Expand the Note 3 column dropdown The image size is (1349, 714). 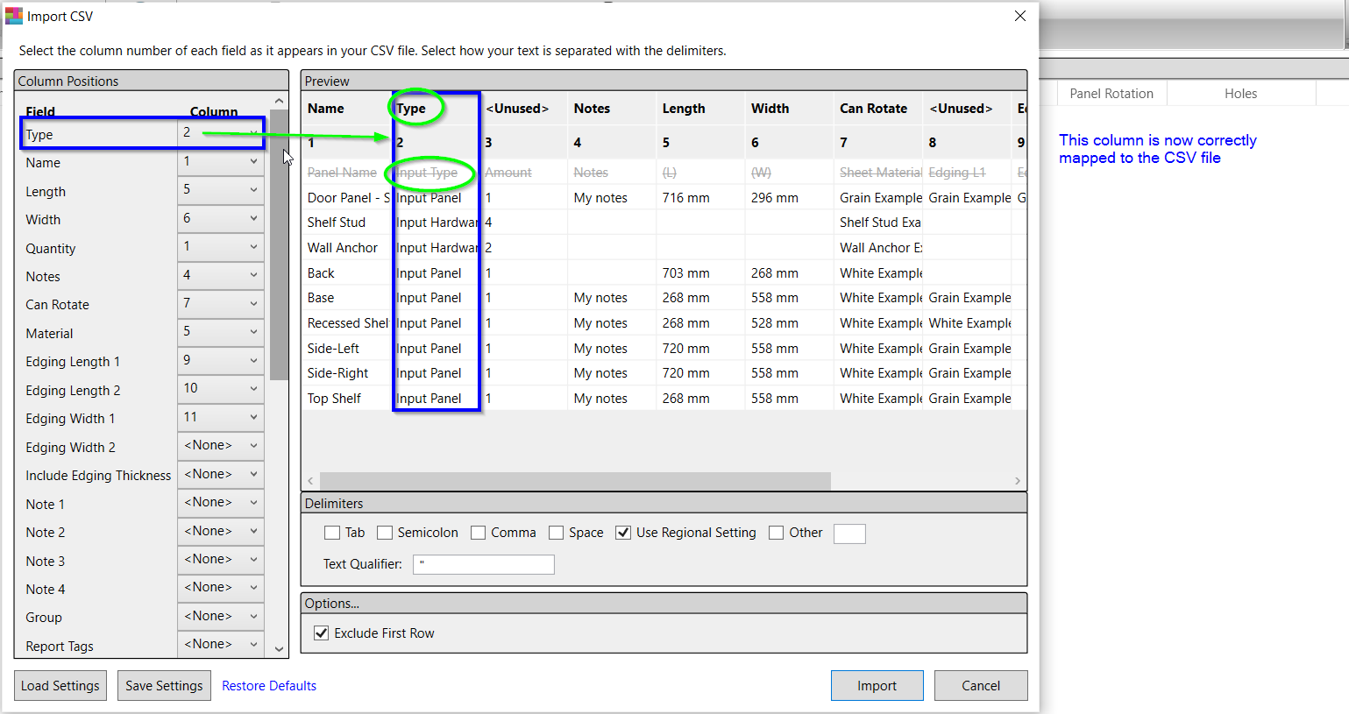click(221, 559)
